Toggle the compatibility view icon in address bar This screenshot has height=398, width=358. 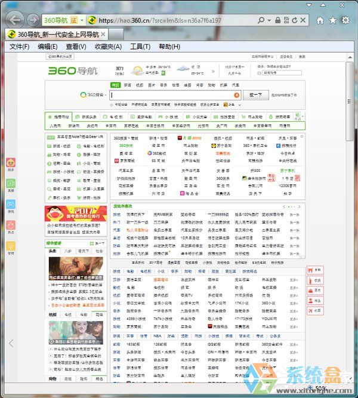pyautogui.click(x=286, y=20)
